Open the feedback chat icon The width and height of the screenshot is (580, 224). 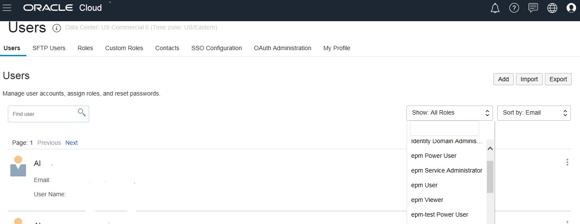(x=533, y=8)
